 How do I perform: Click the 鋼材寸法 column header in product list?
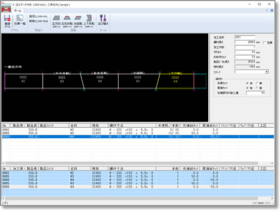pyautogui.click(x=132, y=125)
